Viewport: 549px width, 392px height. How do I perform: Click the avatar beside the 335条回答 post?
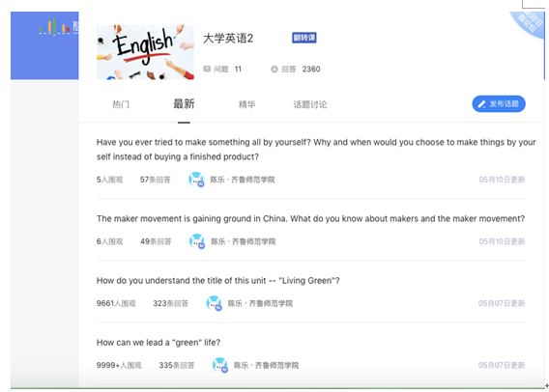point(220,365)
